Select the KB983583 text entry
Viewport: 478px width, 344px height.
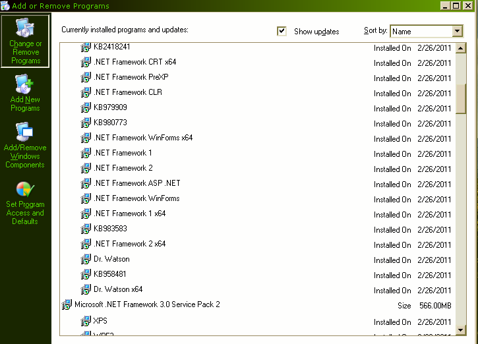[x=110, y=229]
